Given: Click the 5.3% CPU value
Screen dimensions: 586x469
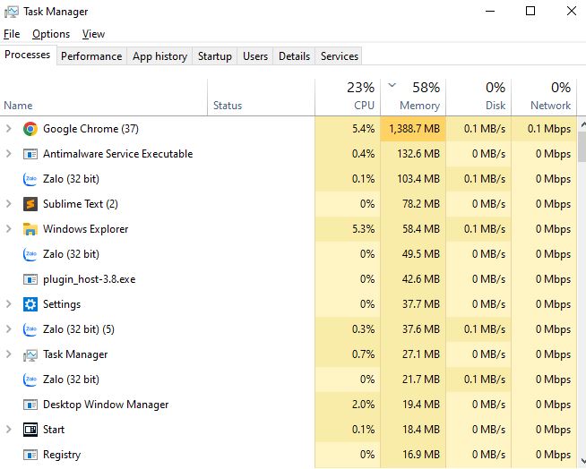Looking at the screenshot, I should [x=363, y=229].
